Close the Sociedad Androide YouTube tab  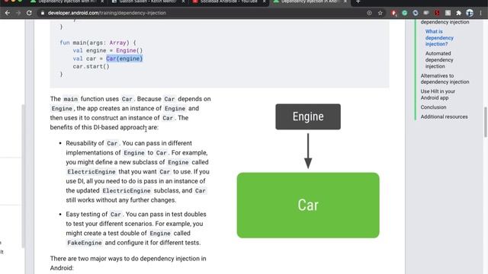(x=265, y=2)
